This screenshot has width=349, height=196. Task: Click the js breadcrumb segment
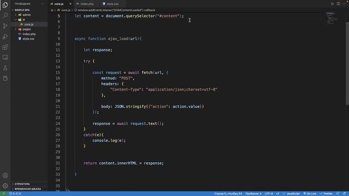pos(52,10)
